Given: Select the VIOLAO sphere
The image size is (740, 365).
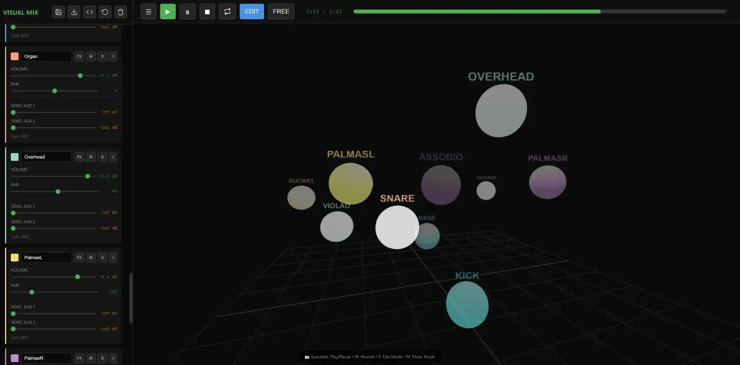Looking at the screenshot, I should coord(337,226).
